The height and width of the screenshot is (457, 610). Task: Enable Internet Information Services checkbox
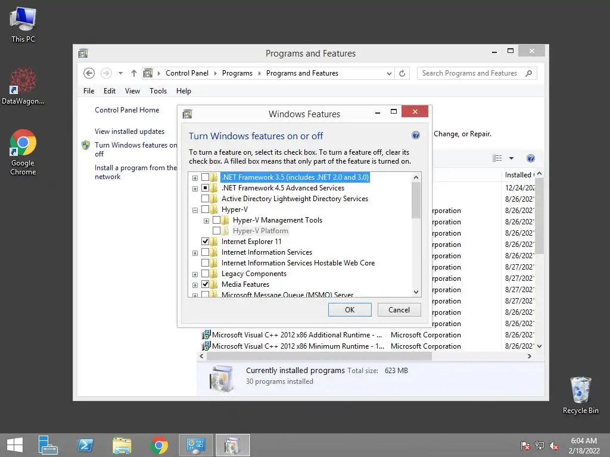[x=205, y=252]
